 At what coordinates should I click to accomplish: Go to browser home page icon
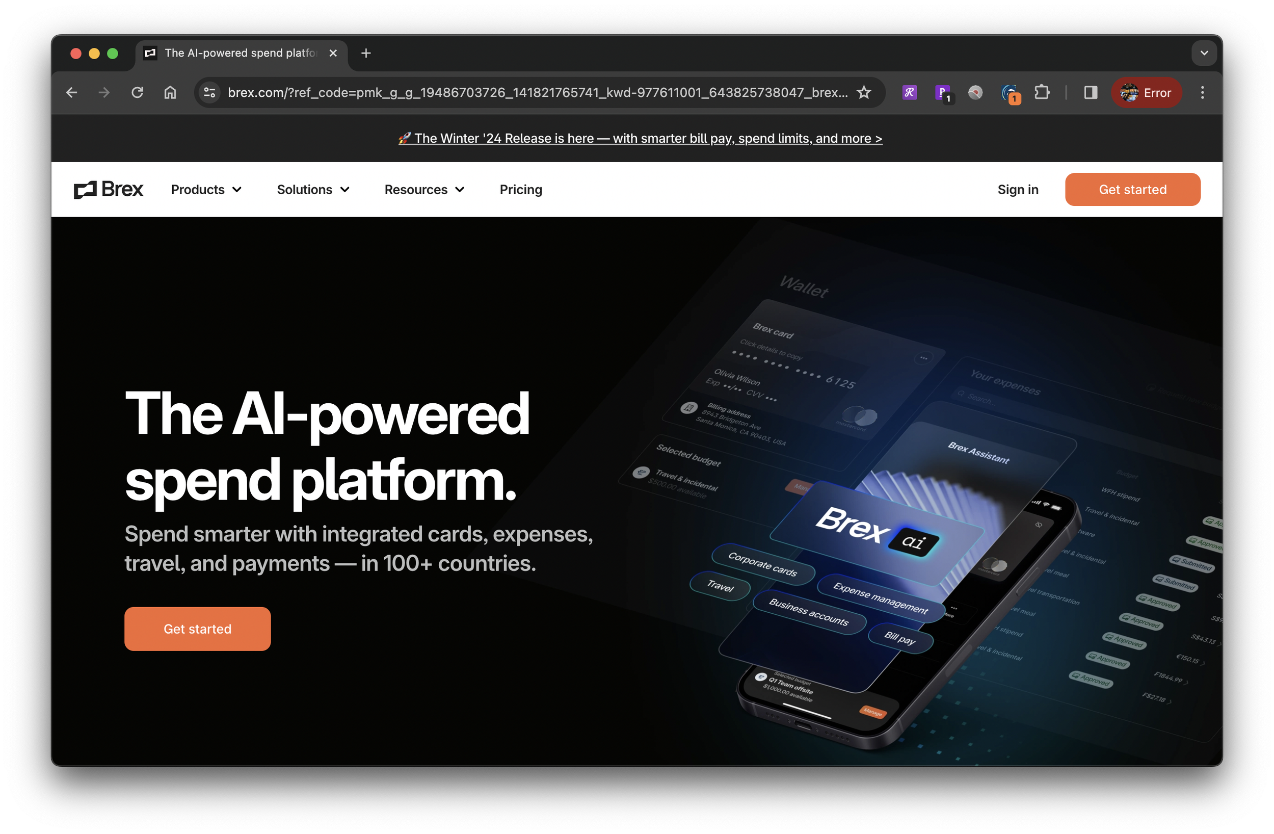[170, 93]
